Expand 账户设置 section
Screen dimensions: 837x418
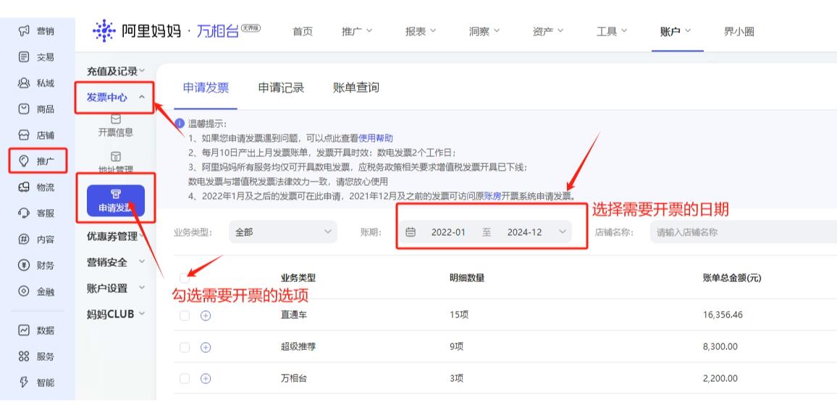115,289
